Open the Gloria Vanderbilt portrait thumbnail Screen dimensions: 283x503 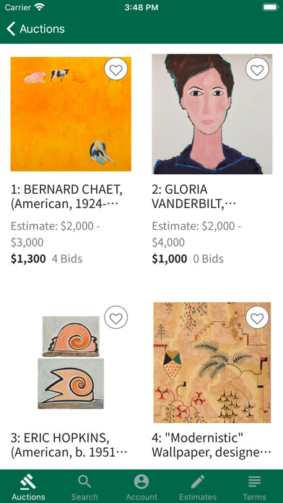(x=212, y=114)
